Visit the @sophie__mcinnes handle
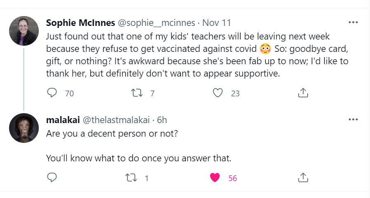The image size is (370, 198). click(x=156, y=22)
